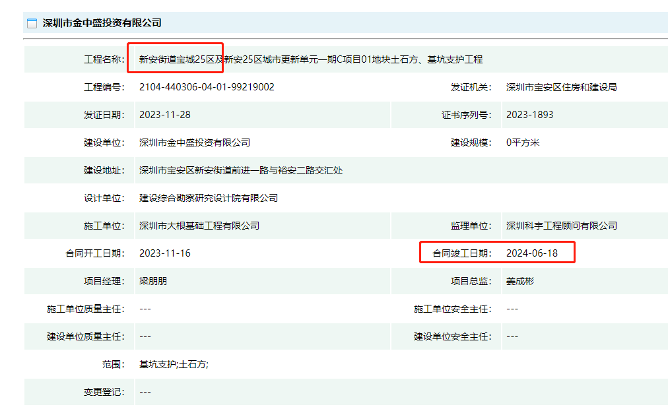Select the scale value 0平方米
Screen dimensions: 668x411
(523, 142)
